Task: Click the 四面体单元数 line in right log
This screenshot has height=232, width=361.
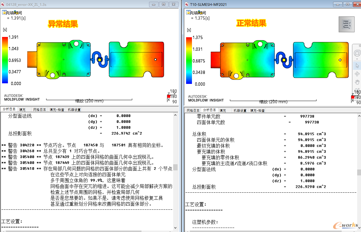Action: tap(258, 122)
